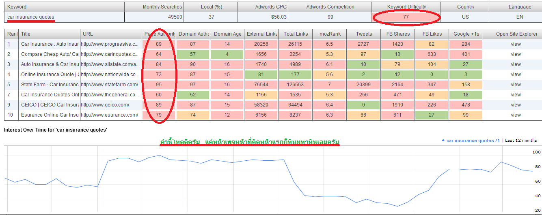Viewport: 542px width, 215px height.
Task: Select the 'Car Insurance : Auto Insur' title cell
Action: [49, 44]
